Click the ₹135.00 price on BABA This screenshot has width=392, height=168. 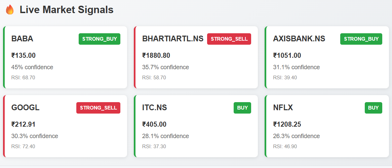(24, 56)
